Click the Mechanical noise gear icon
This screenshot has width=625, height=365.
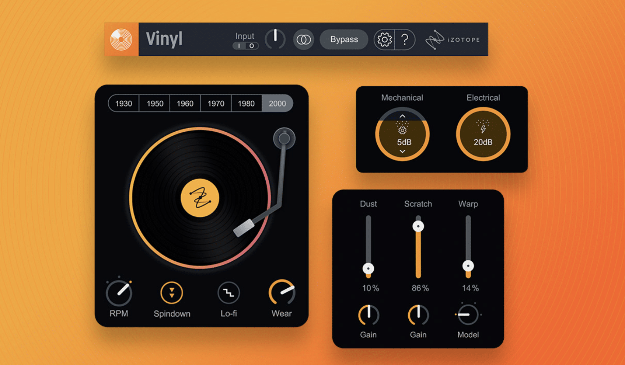(x=402, y=130)
